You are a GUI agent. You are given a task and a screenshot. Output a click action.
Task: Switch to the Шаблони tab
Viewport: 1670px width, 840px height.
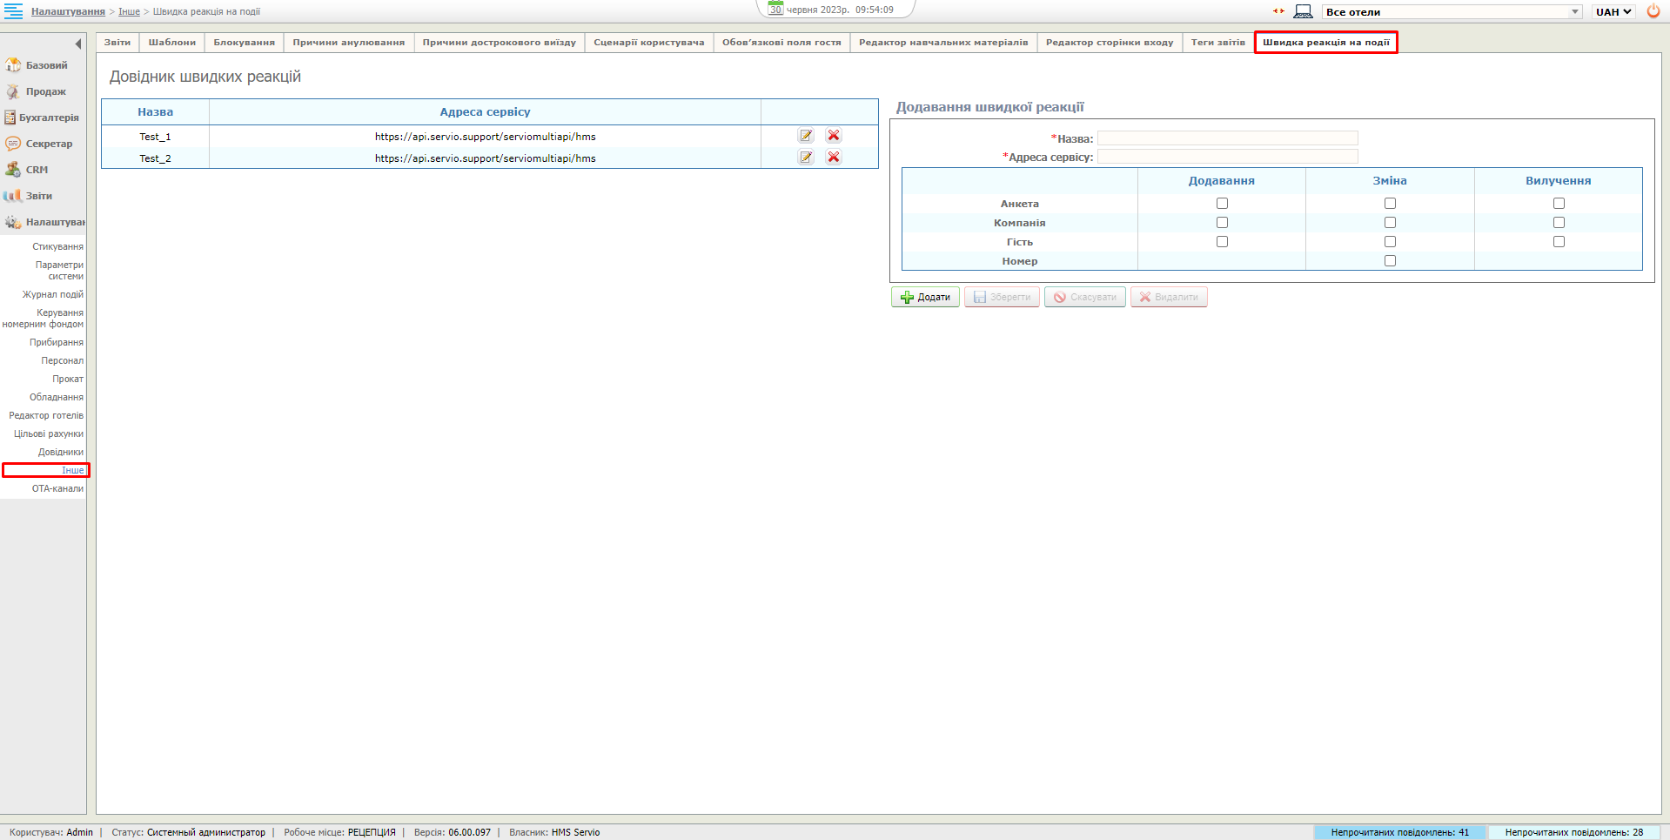pyautogui.click(x=172, y=43)
